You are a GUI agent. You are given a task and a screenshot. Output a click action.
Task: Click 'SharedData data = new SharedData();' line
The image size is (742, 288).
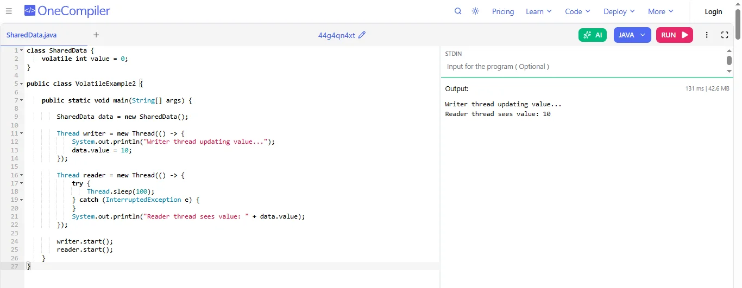[122, 117]
